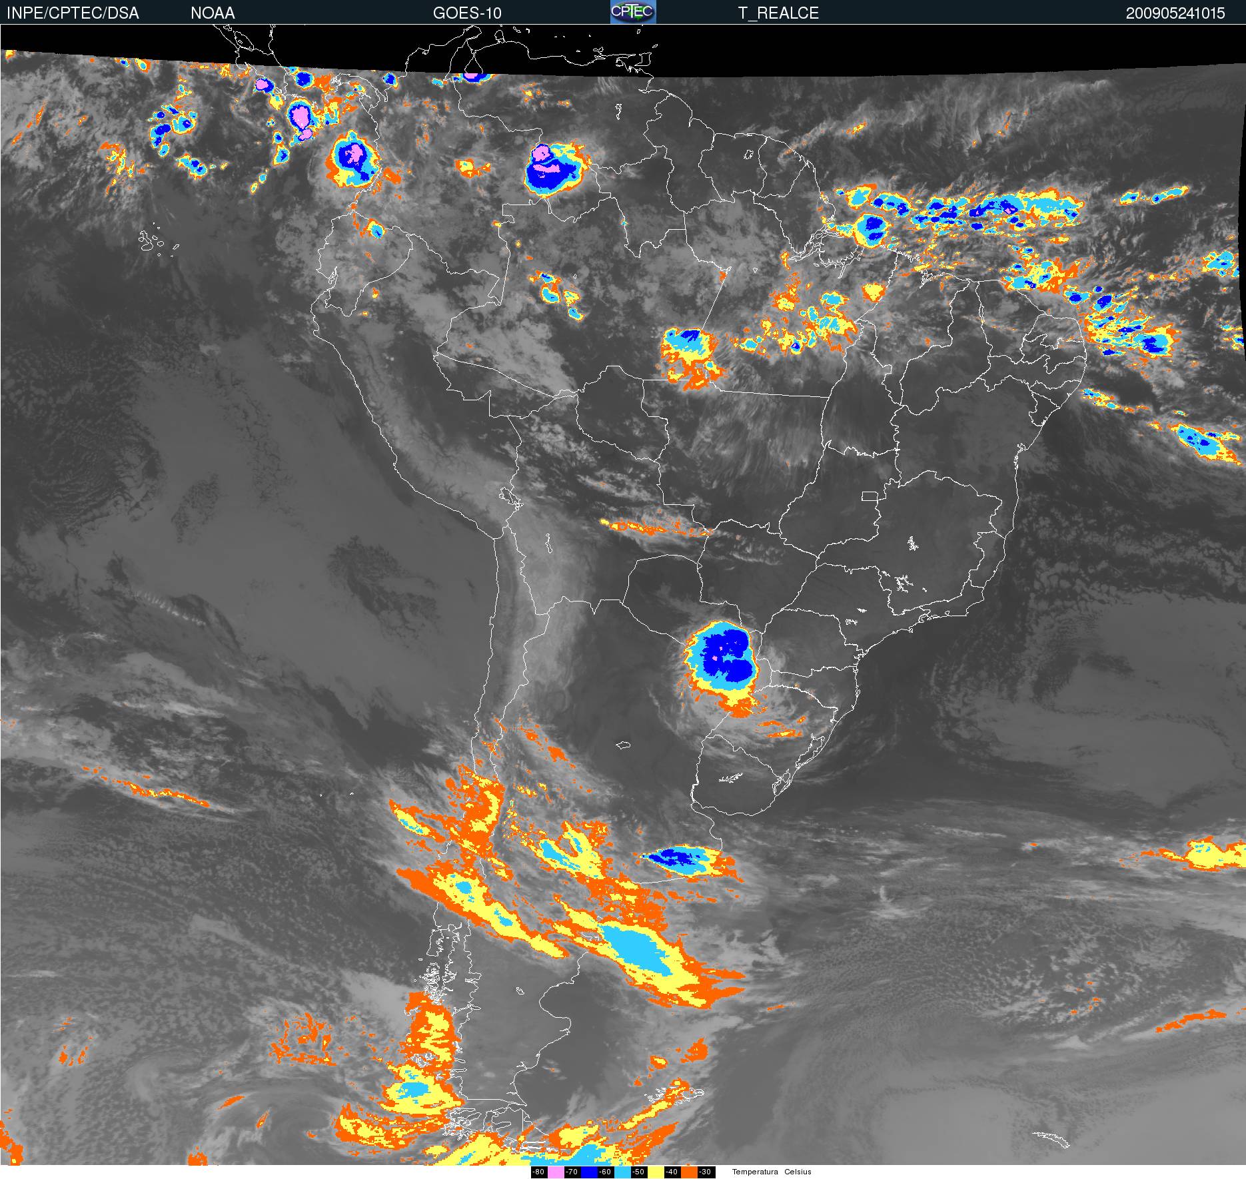This screenshot has height=1179, width=1246.
Task: Select the orange temperature legend swatch
Action: pyautogui.click(x=689, y=1172)
